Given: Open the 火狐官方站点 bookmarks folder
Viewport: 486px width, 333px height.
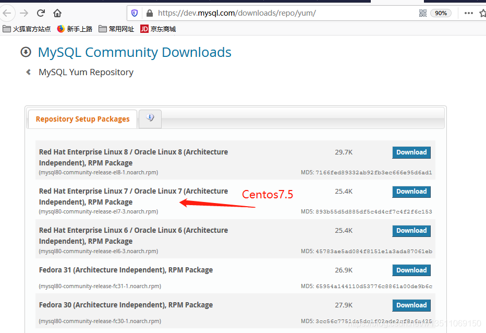Looking at the screenshot, I should click(22, 29).
